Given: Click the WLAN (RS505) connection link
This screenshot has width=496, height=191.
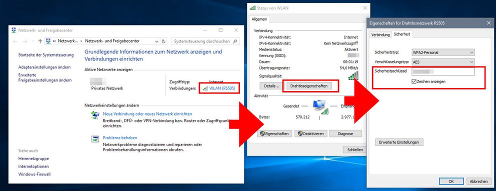Looking at the screenshot, I should pos(222,88).
